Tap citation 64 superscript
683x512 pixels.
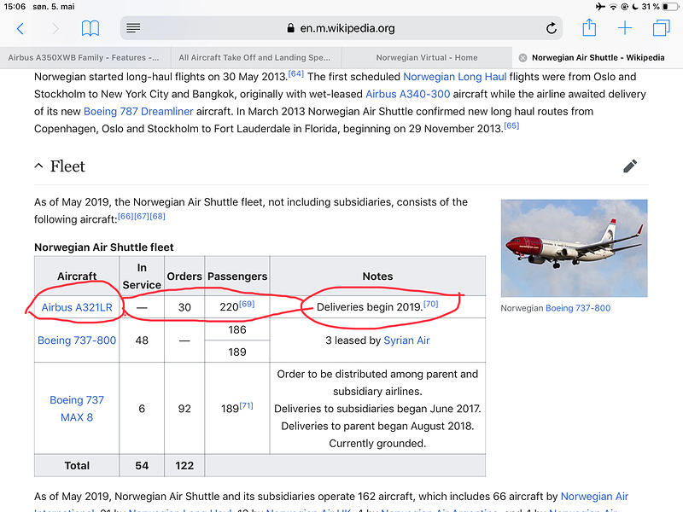(x=295, y=73)
